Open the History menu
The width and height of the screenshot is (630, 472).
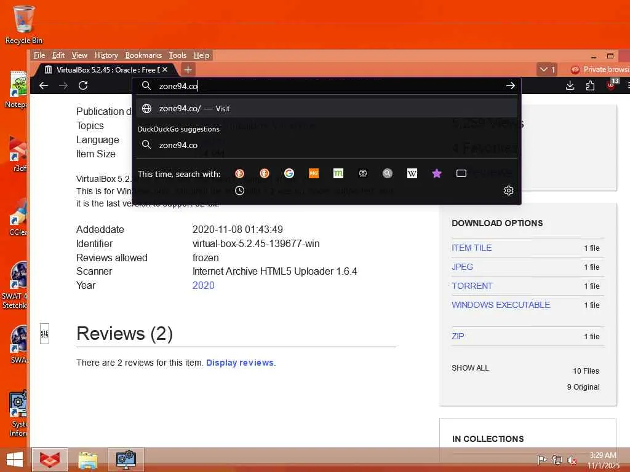[x=106, y=55]
